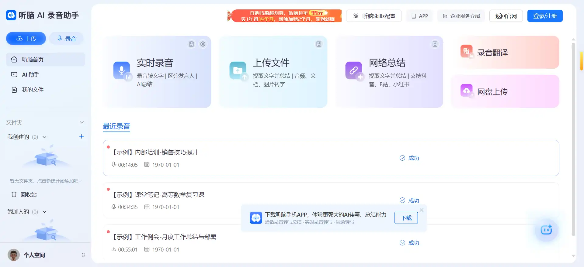Open 听脑Skills配置
The height and width of the screenshot is (267, 584).
374,16
